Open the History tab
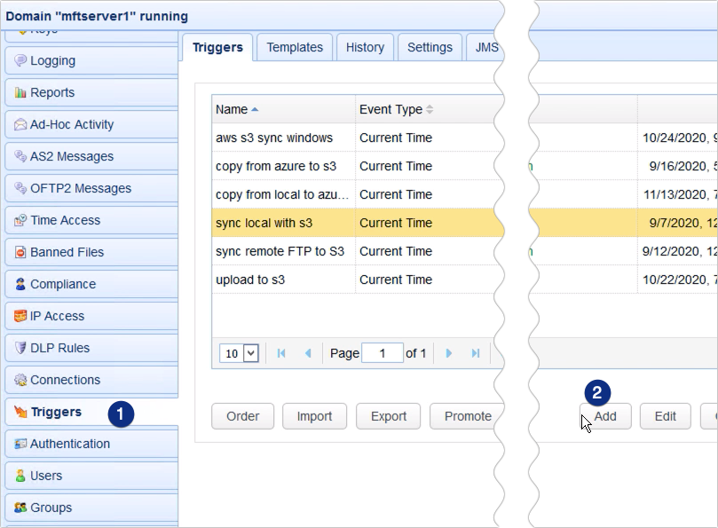The width and height of the screenshot is (718, 528). tap(365, 48)
